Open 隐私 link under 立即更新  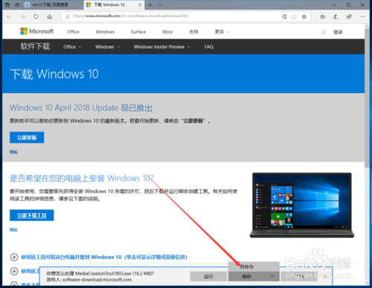point(13,152)
